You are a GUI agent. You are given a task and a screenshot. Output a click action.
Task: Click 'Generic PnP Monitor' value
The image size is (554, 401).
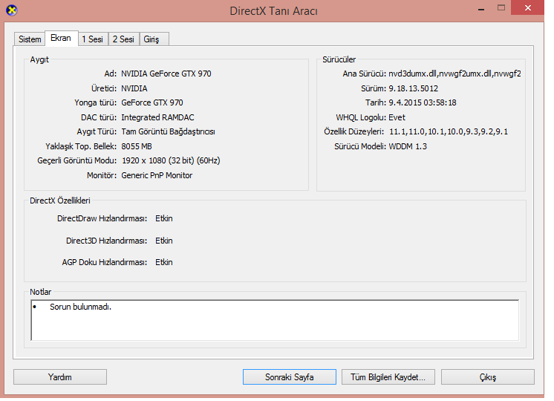point(157,175)
